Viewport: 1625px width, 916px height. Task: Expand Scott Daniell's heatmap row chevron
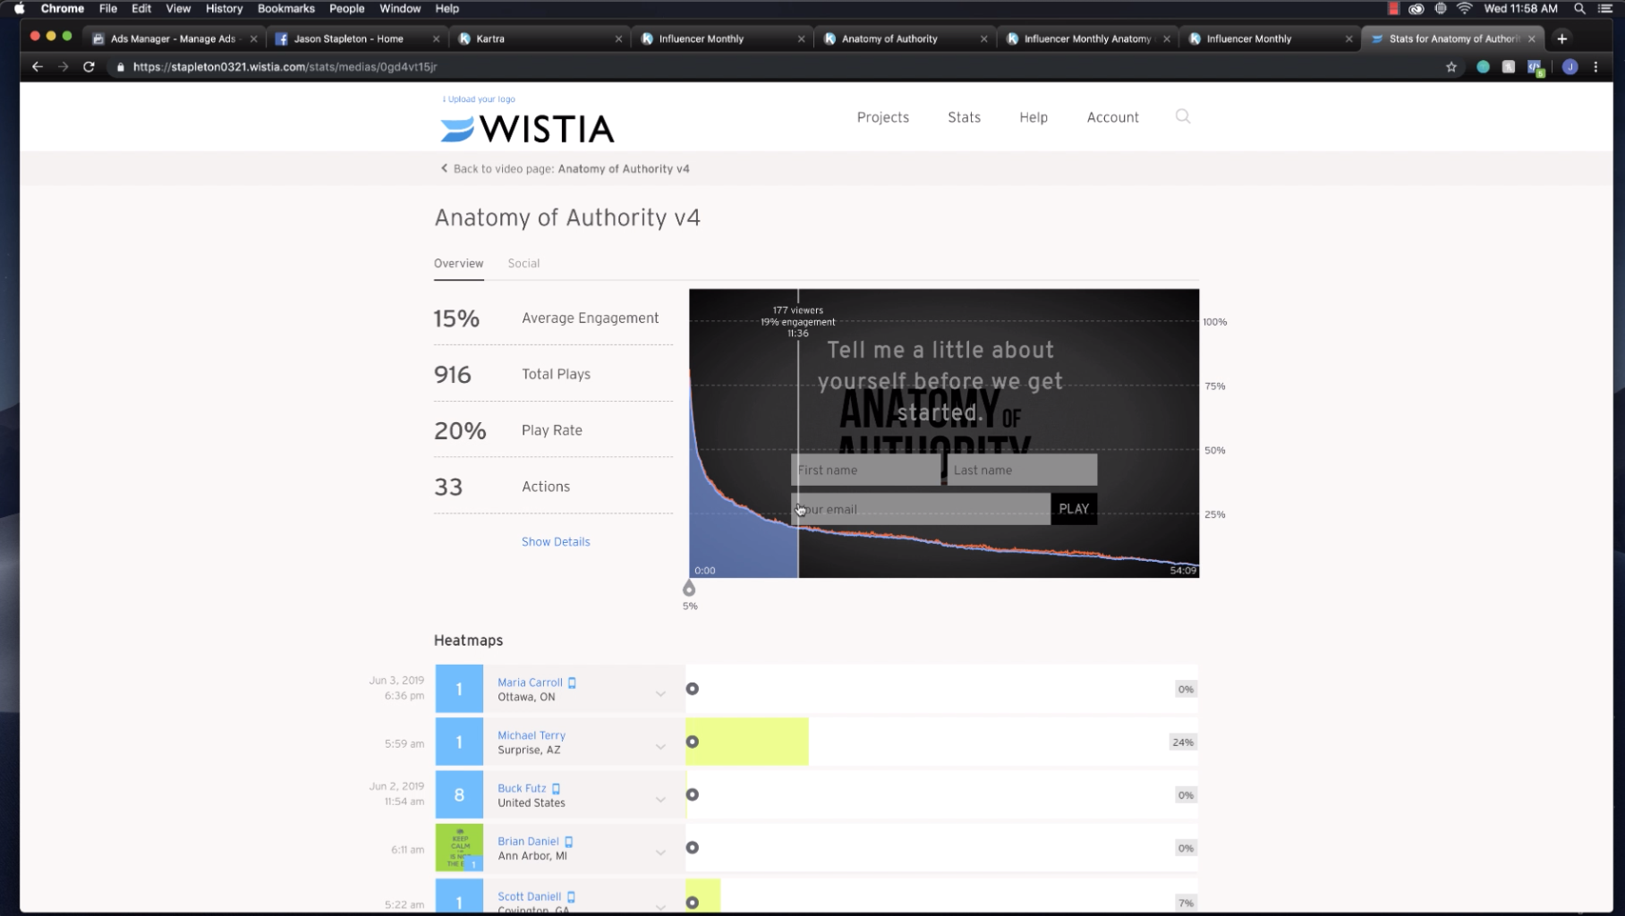[x=660, y=906]
